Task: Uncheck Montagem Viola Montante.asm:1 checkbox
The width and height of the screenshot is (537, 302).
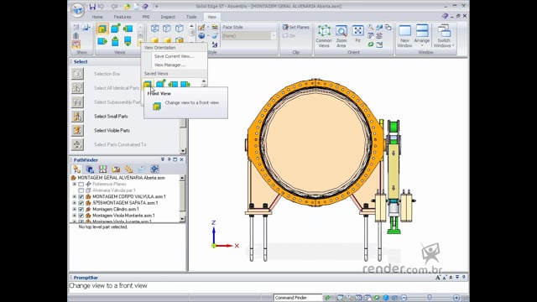Action: tap(81, 216)
